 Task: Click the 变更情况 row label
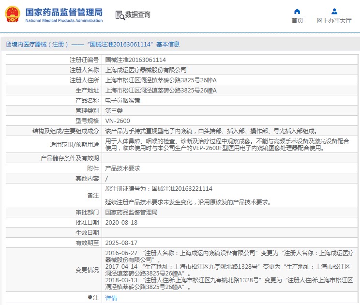pyautogui.click(x=87, y=270)
